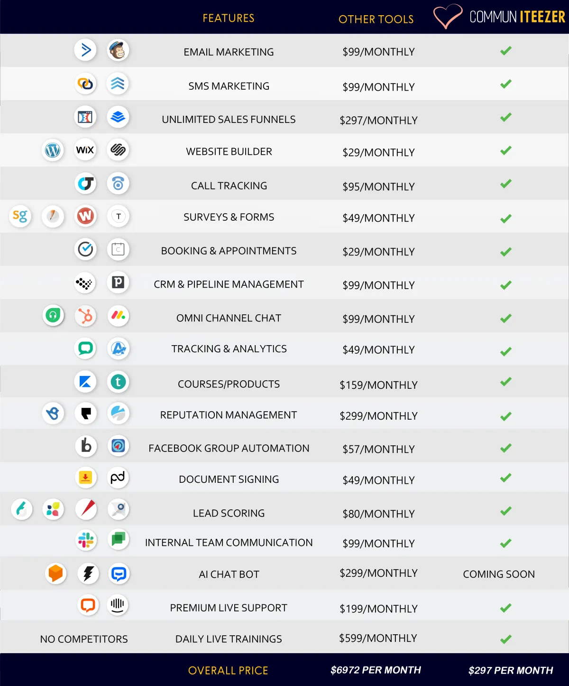This screenshot has height=686, width=569.
Task: Click the Wix logo icon
Action: 85,150
